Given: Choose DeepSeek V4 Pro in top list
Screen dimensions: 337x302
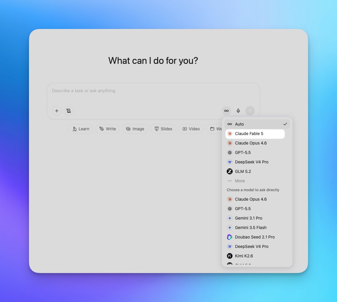Looking at the screenshot, I should tap(257, 162).
